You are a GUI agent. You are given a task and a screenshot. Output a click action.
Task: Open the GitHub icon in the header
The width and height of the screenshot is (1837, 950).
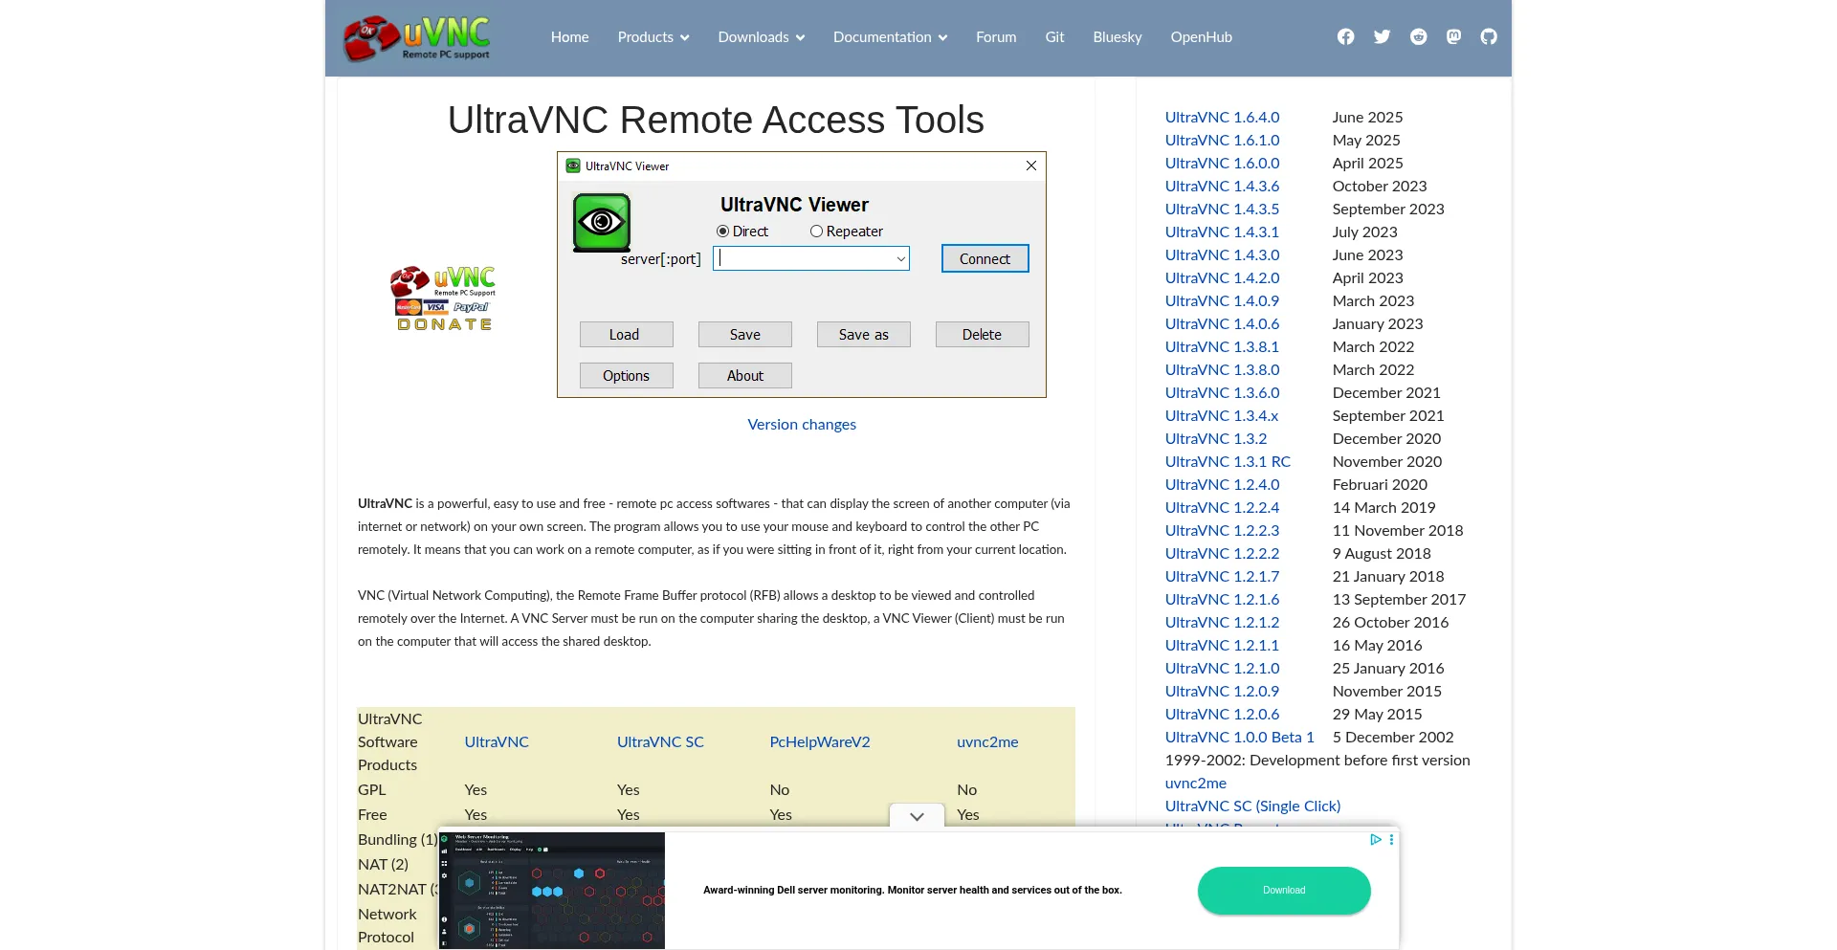[1489, 36]
